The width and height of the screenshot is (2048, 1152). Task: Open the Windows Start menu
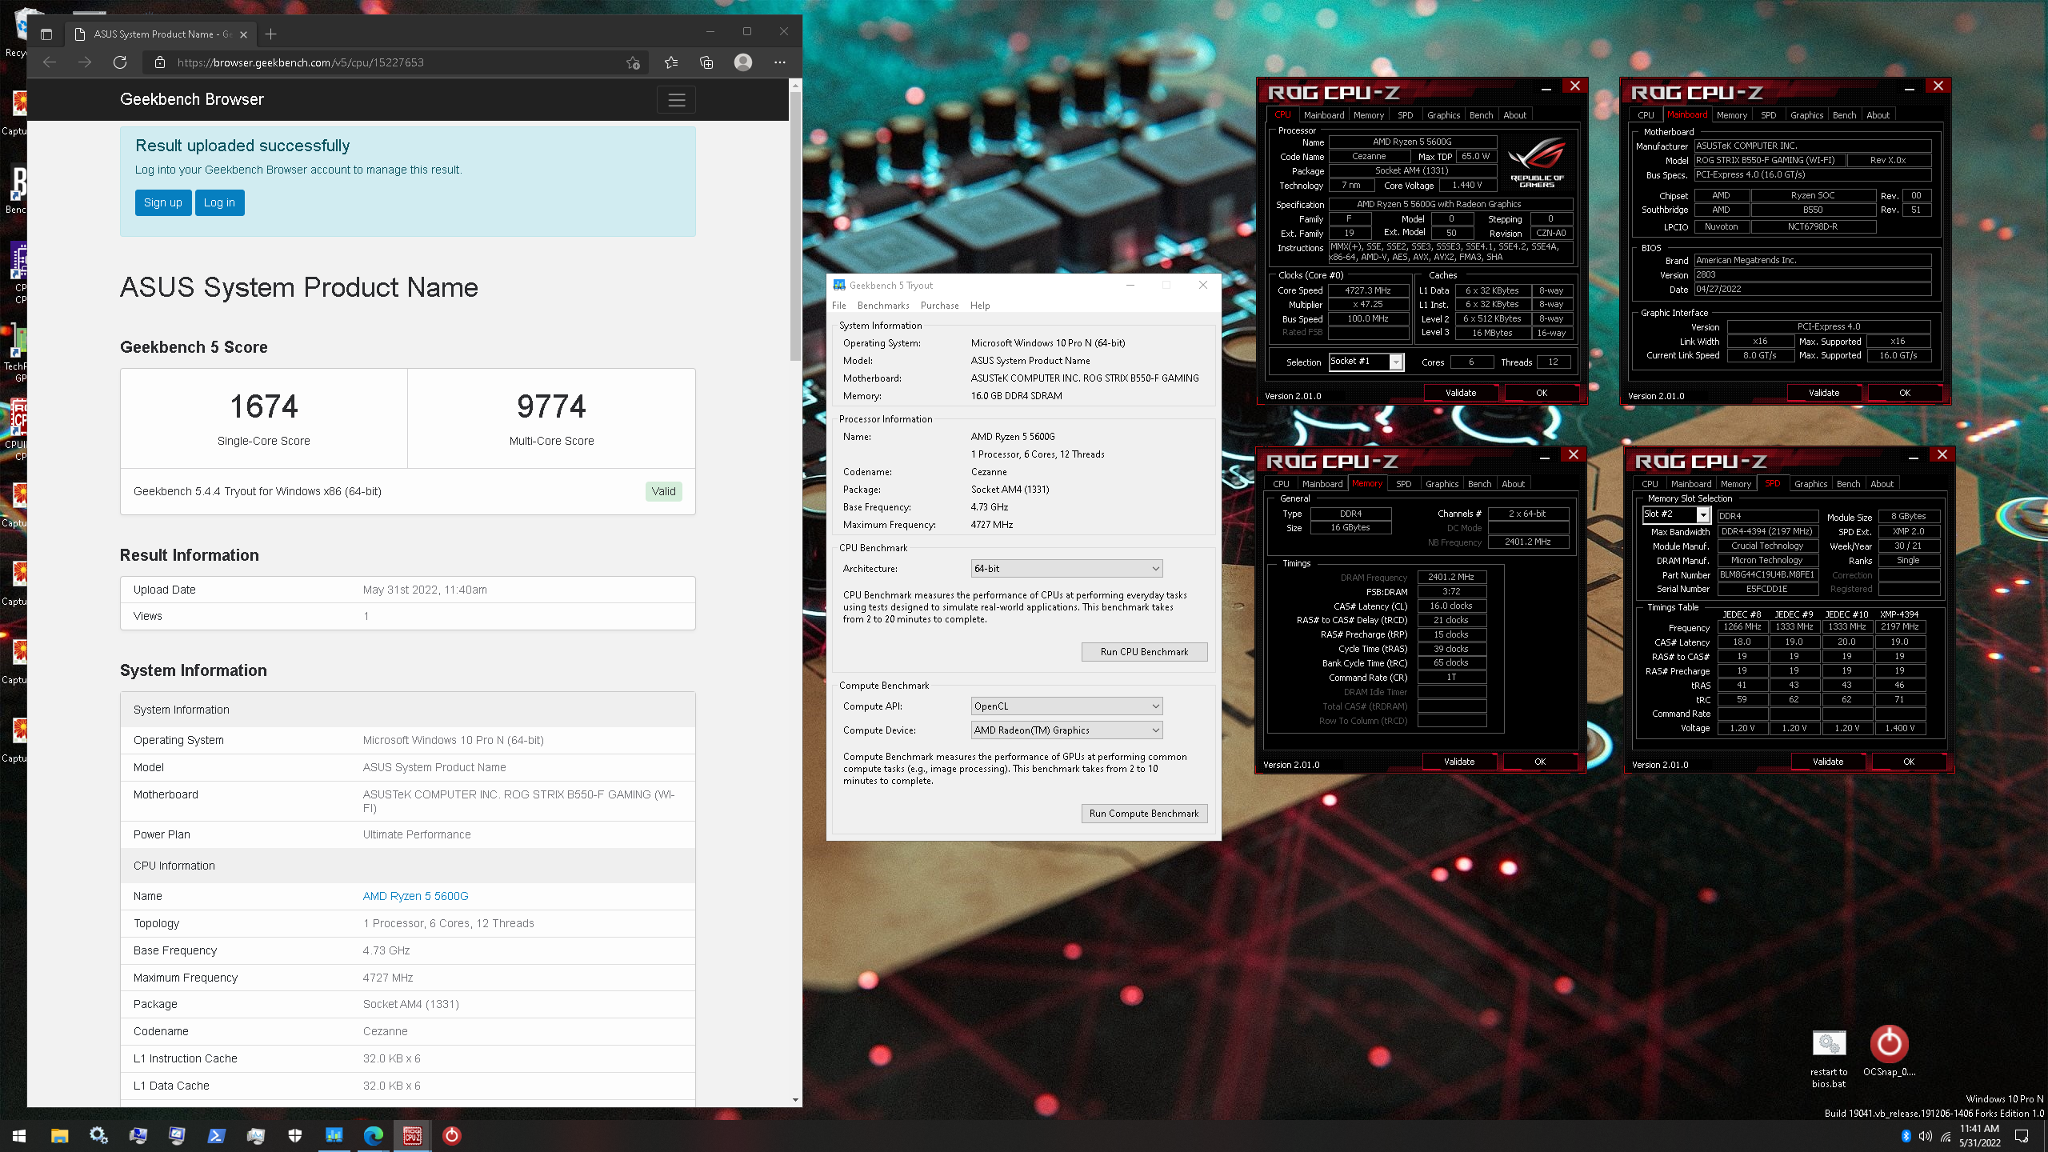click(x=19, y=1135)
